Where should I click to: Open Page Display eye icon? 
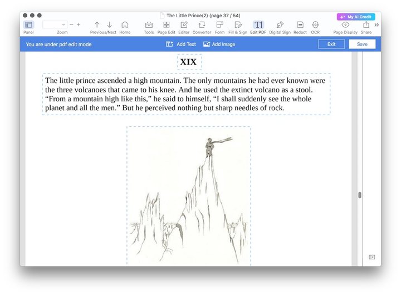pyautogui.click(x=345, y=25)
